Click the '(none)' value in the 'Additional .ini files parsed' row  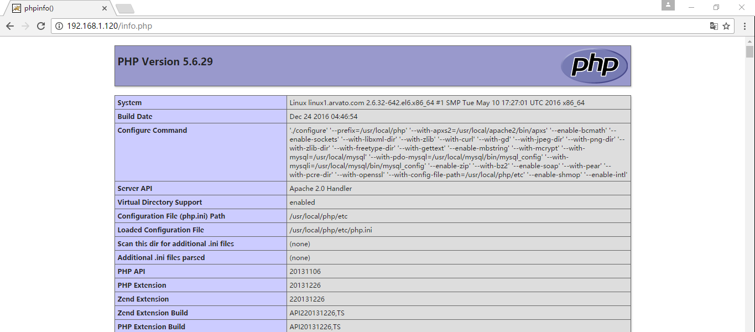point(300,258)
